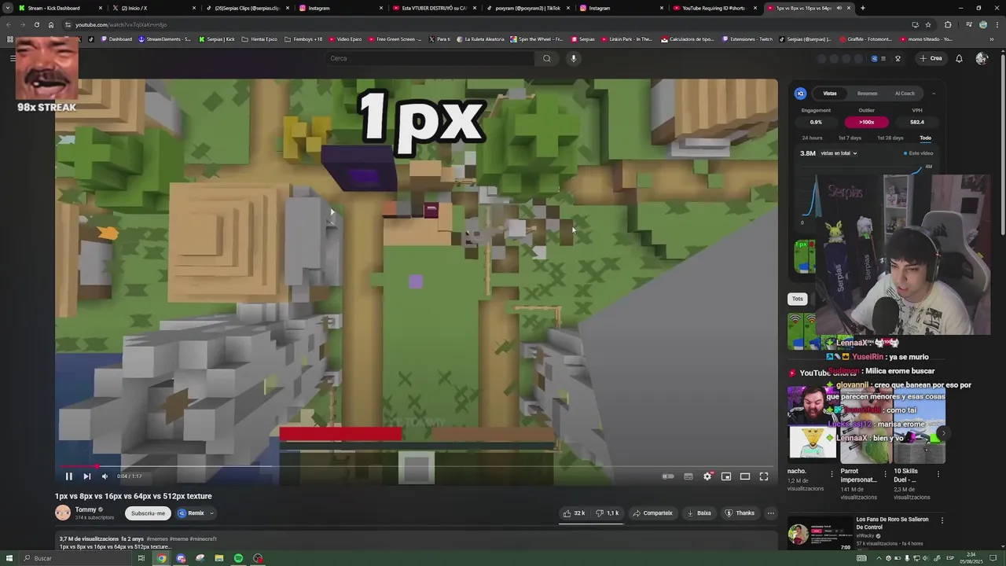Open the Tommy channel name link
This screenshot has width=1006, height=566.
(x=86, y=509)
